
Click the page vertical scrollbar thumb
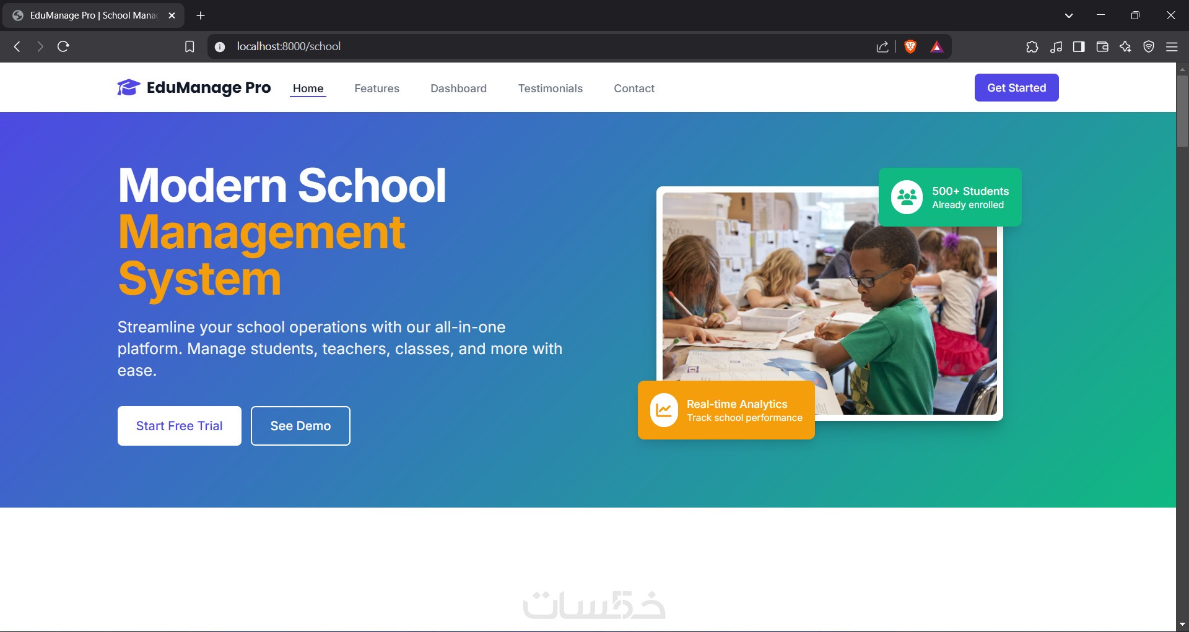coord(1182,110)
